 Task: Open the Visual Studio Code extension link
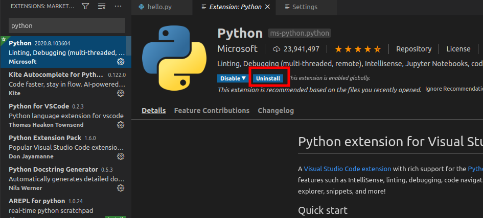click(x=348, y=169)
